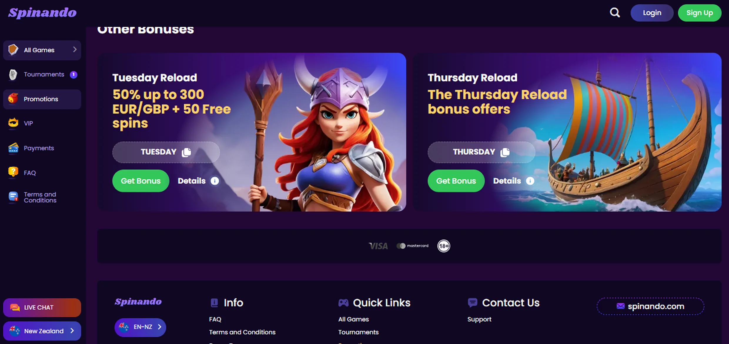Get Bonus for Tuesday Reload
729x344 pixels.
(141, 181)
